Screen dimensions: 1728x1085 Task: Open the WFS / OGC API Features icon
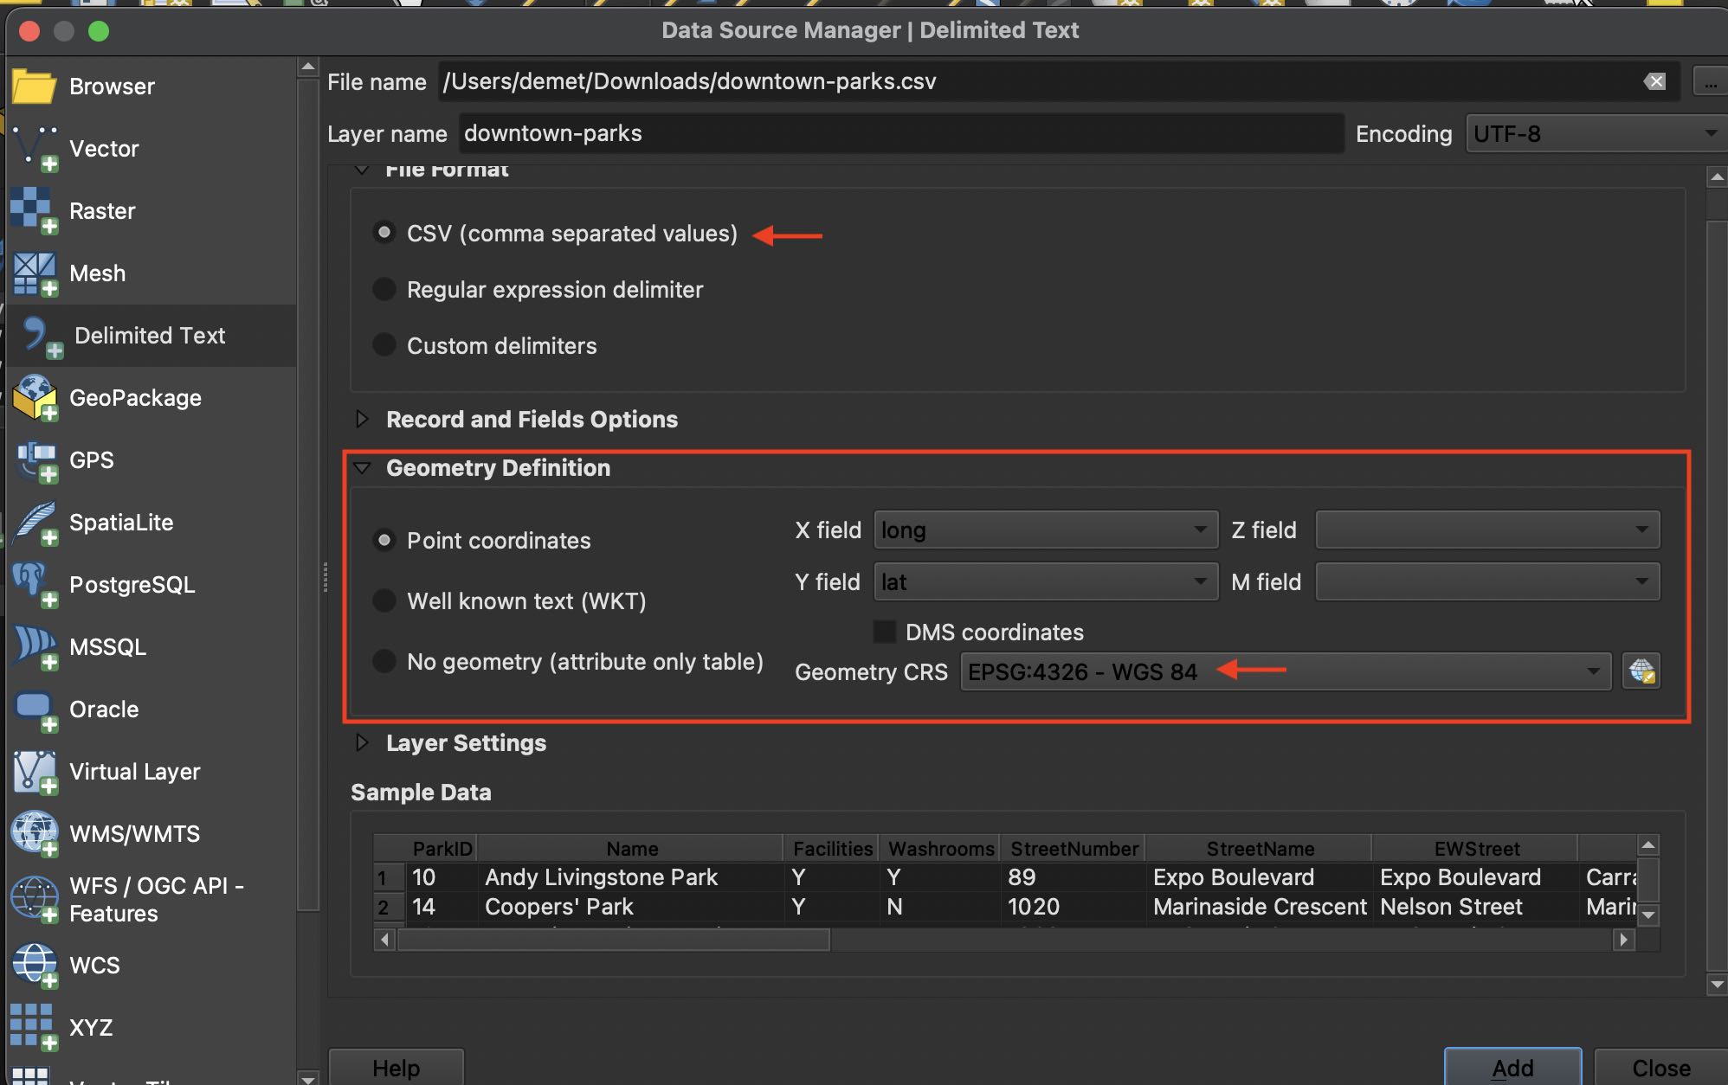click(x=35, y=898)
